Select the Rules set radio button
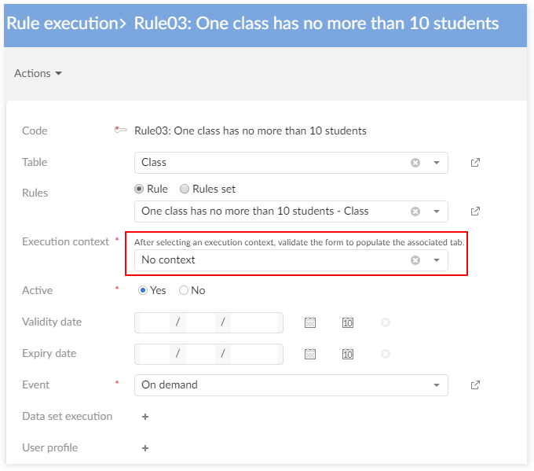 click(185, 189)
